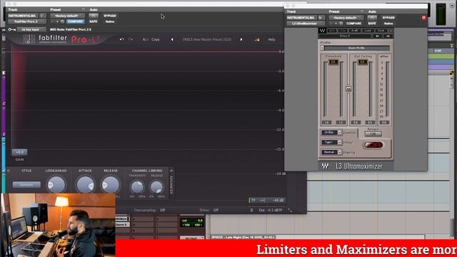The width and height of the screenshot is (457, 257).
Task: Open FabFilter Pro-L 2 plugin selector
Action: tap(26, 21)
